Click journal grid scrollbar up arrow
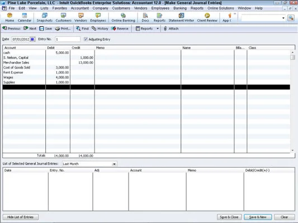298x223 pixels. [x=292, y=52]
